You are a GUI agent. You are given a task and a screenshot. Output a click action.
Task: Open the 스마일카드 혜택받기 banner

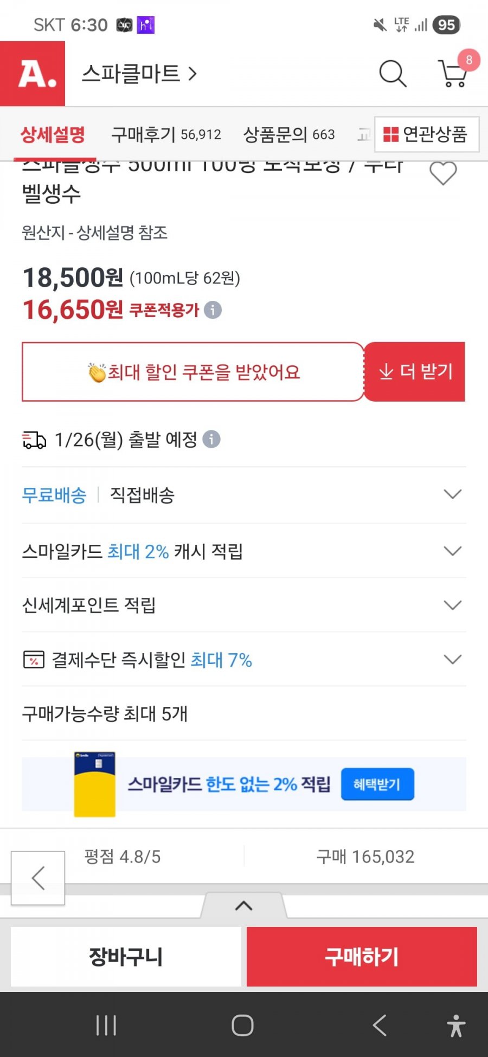[x=377, y=784]
